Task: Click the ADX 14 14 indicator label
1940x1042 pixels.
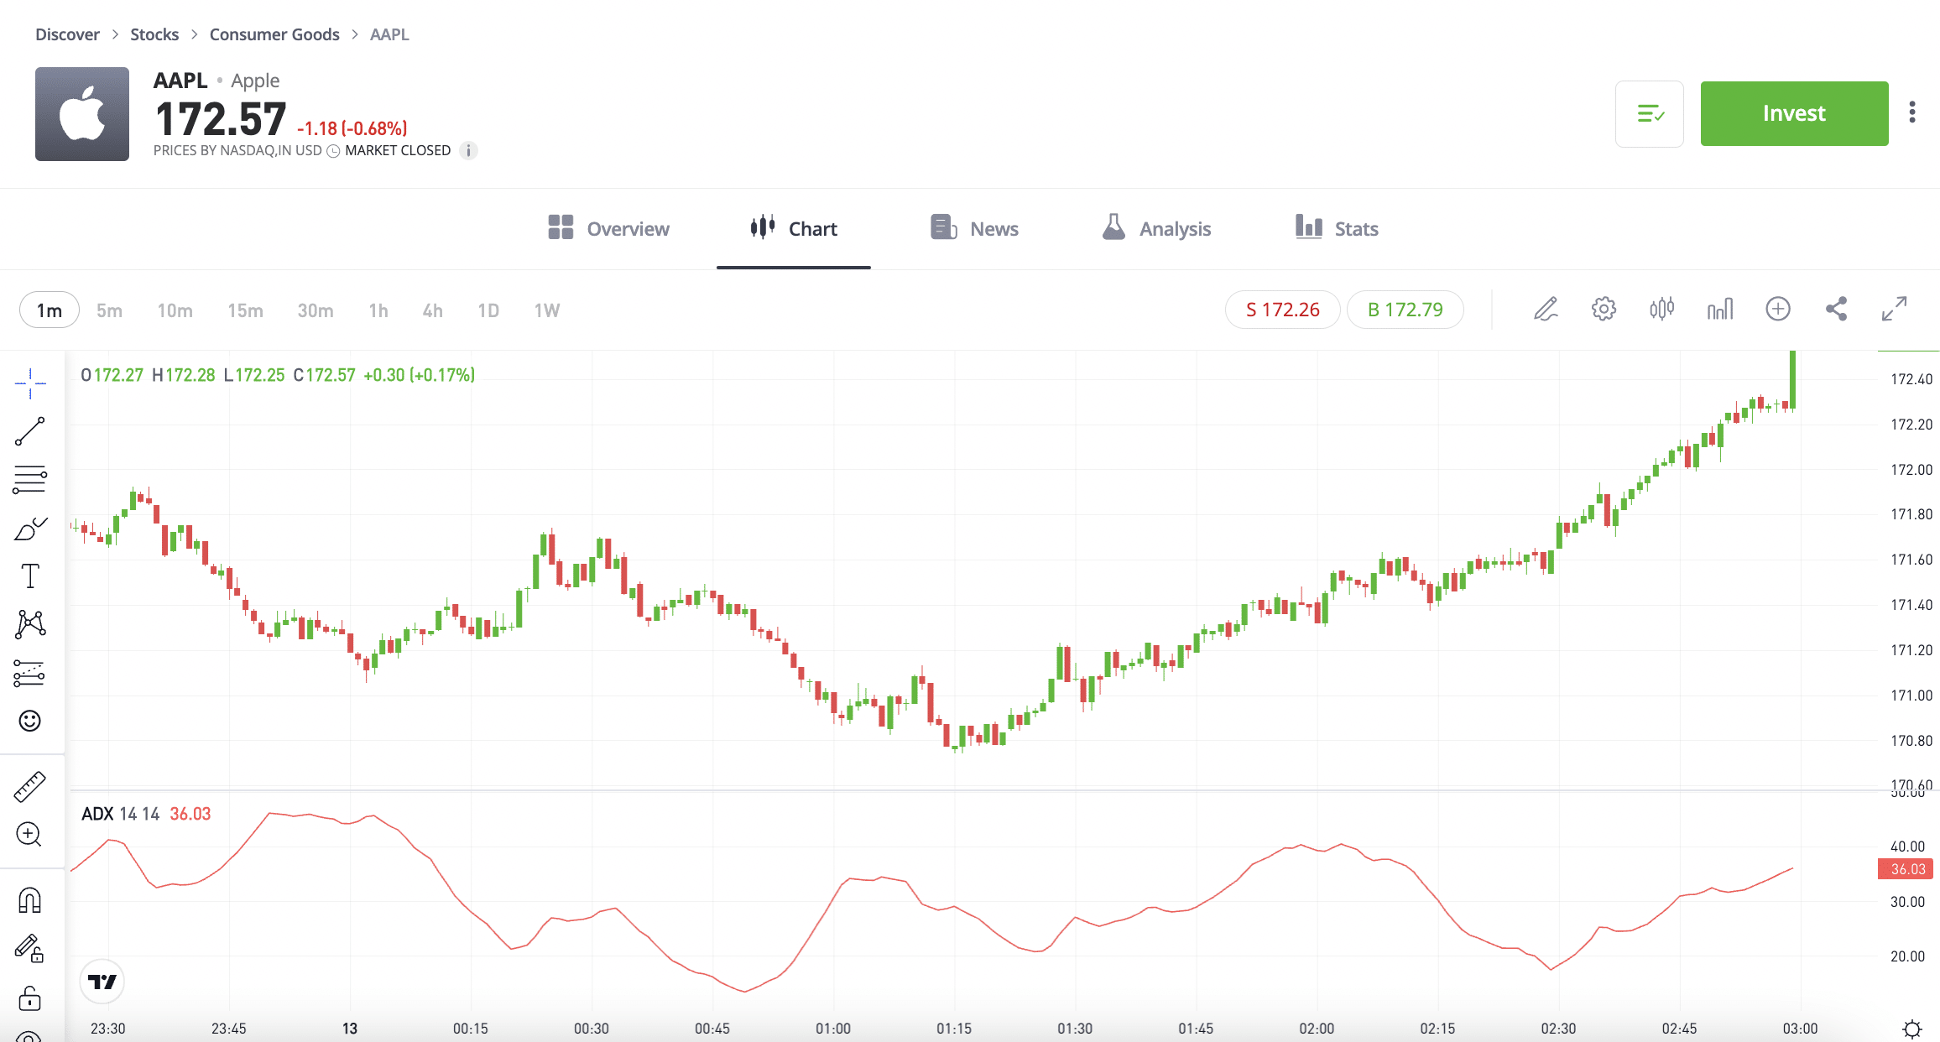Action: click(x=120, y=814)
